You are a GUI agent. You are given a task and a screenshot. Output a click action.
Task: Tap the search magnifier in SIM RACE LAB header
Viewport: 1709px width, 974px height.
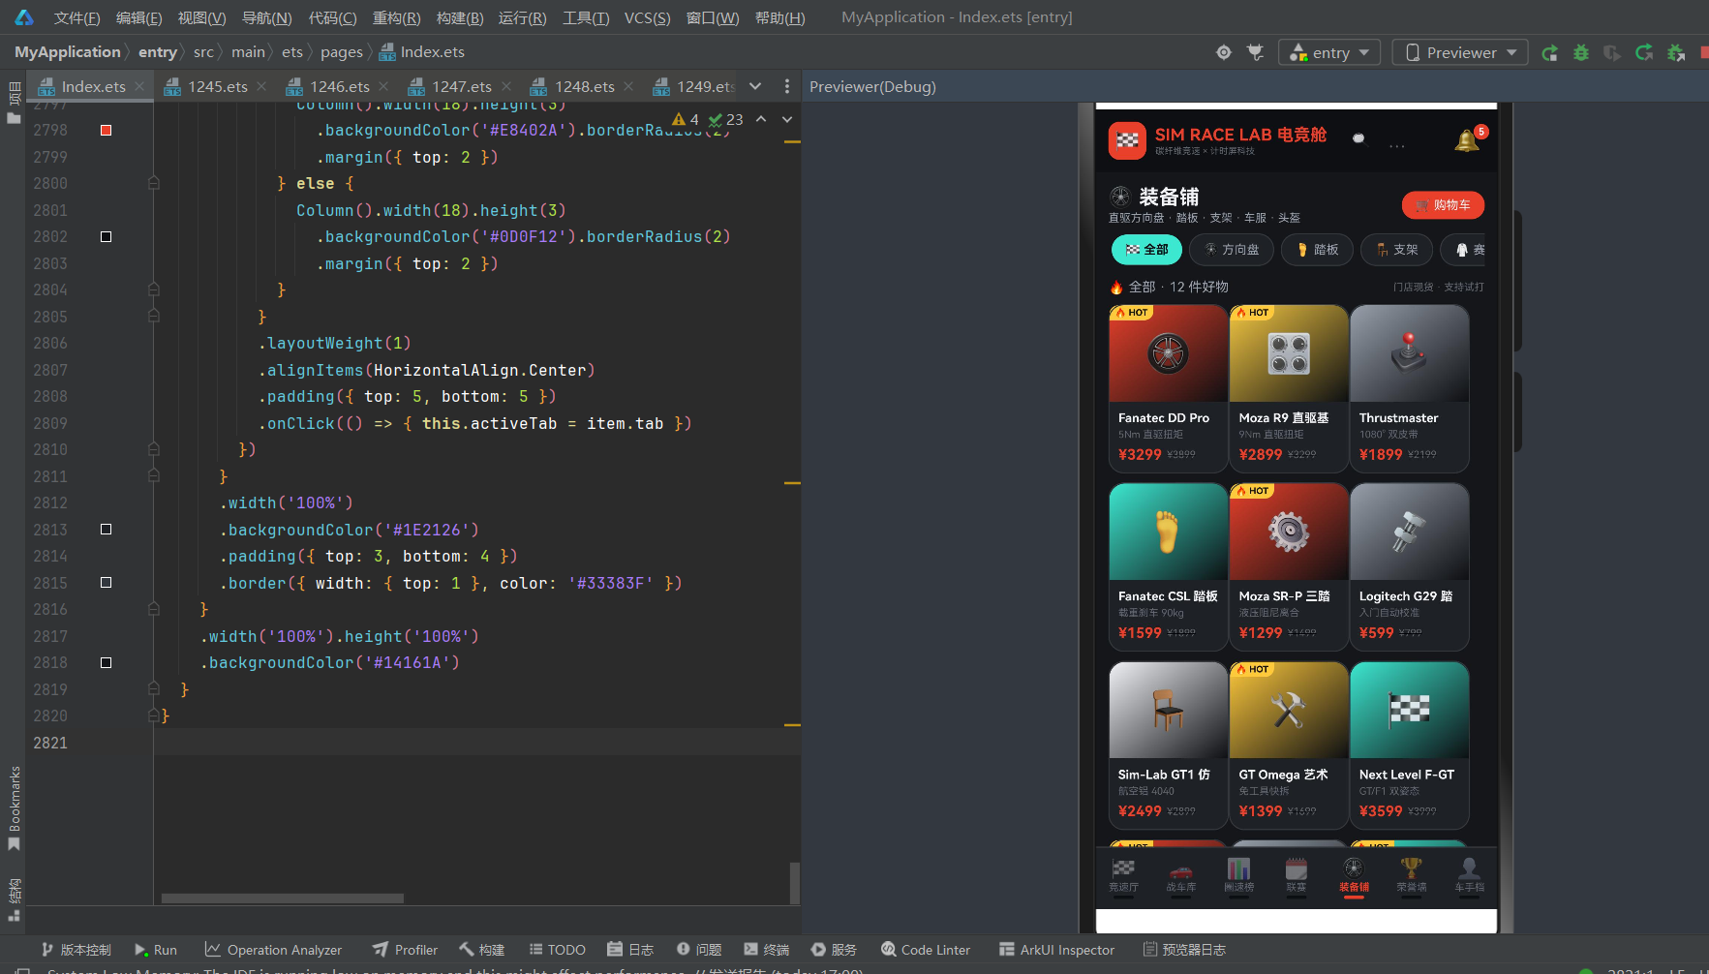tap(1358, 138)
